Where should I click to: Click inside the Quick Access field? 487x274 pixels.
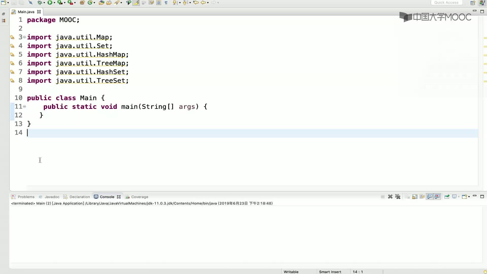tap(446, 3)
